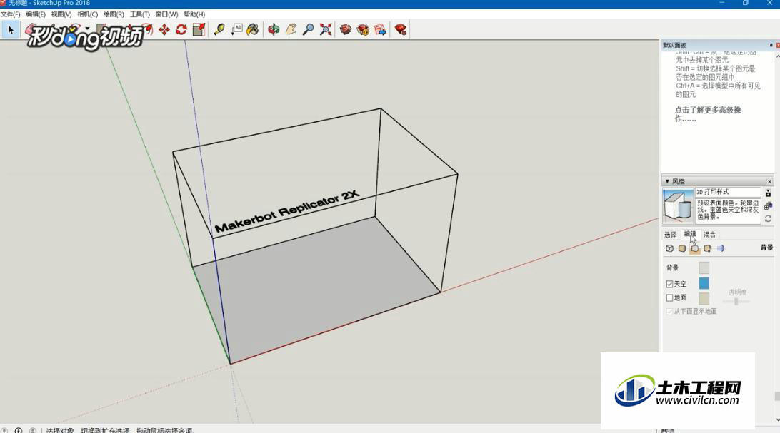Screen dimensions: 780x433
Task: Click the blue 天空 color swatch
Action: tap(704, 283)
